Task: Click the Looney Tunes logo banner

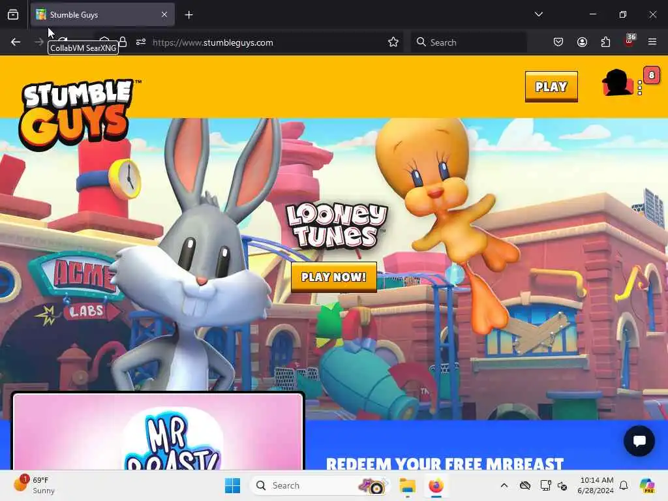Action: (337, 226)
